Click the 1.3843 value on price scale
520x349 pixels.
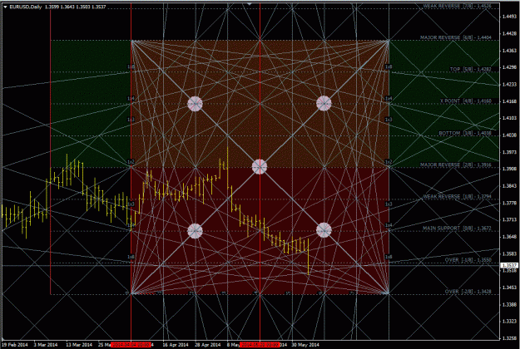(509, 186)
